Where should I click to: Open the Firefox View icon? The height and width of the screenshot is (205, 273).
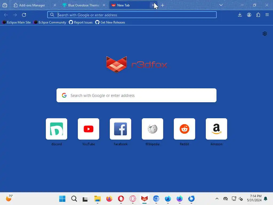pos(5,5)
